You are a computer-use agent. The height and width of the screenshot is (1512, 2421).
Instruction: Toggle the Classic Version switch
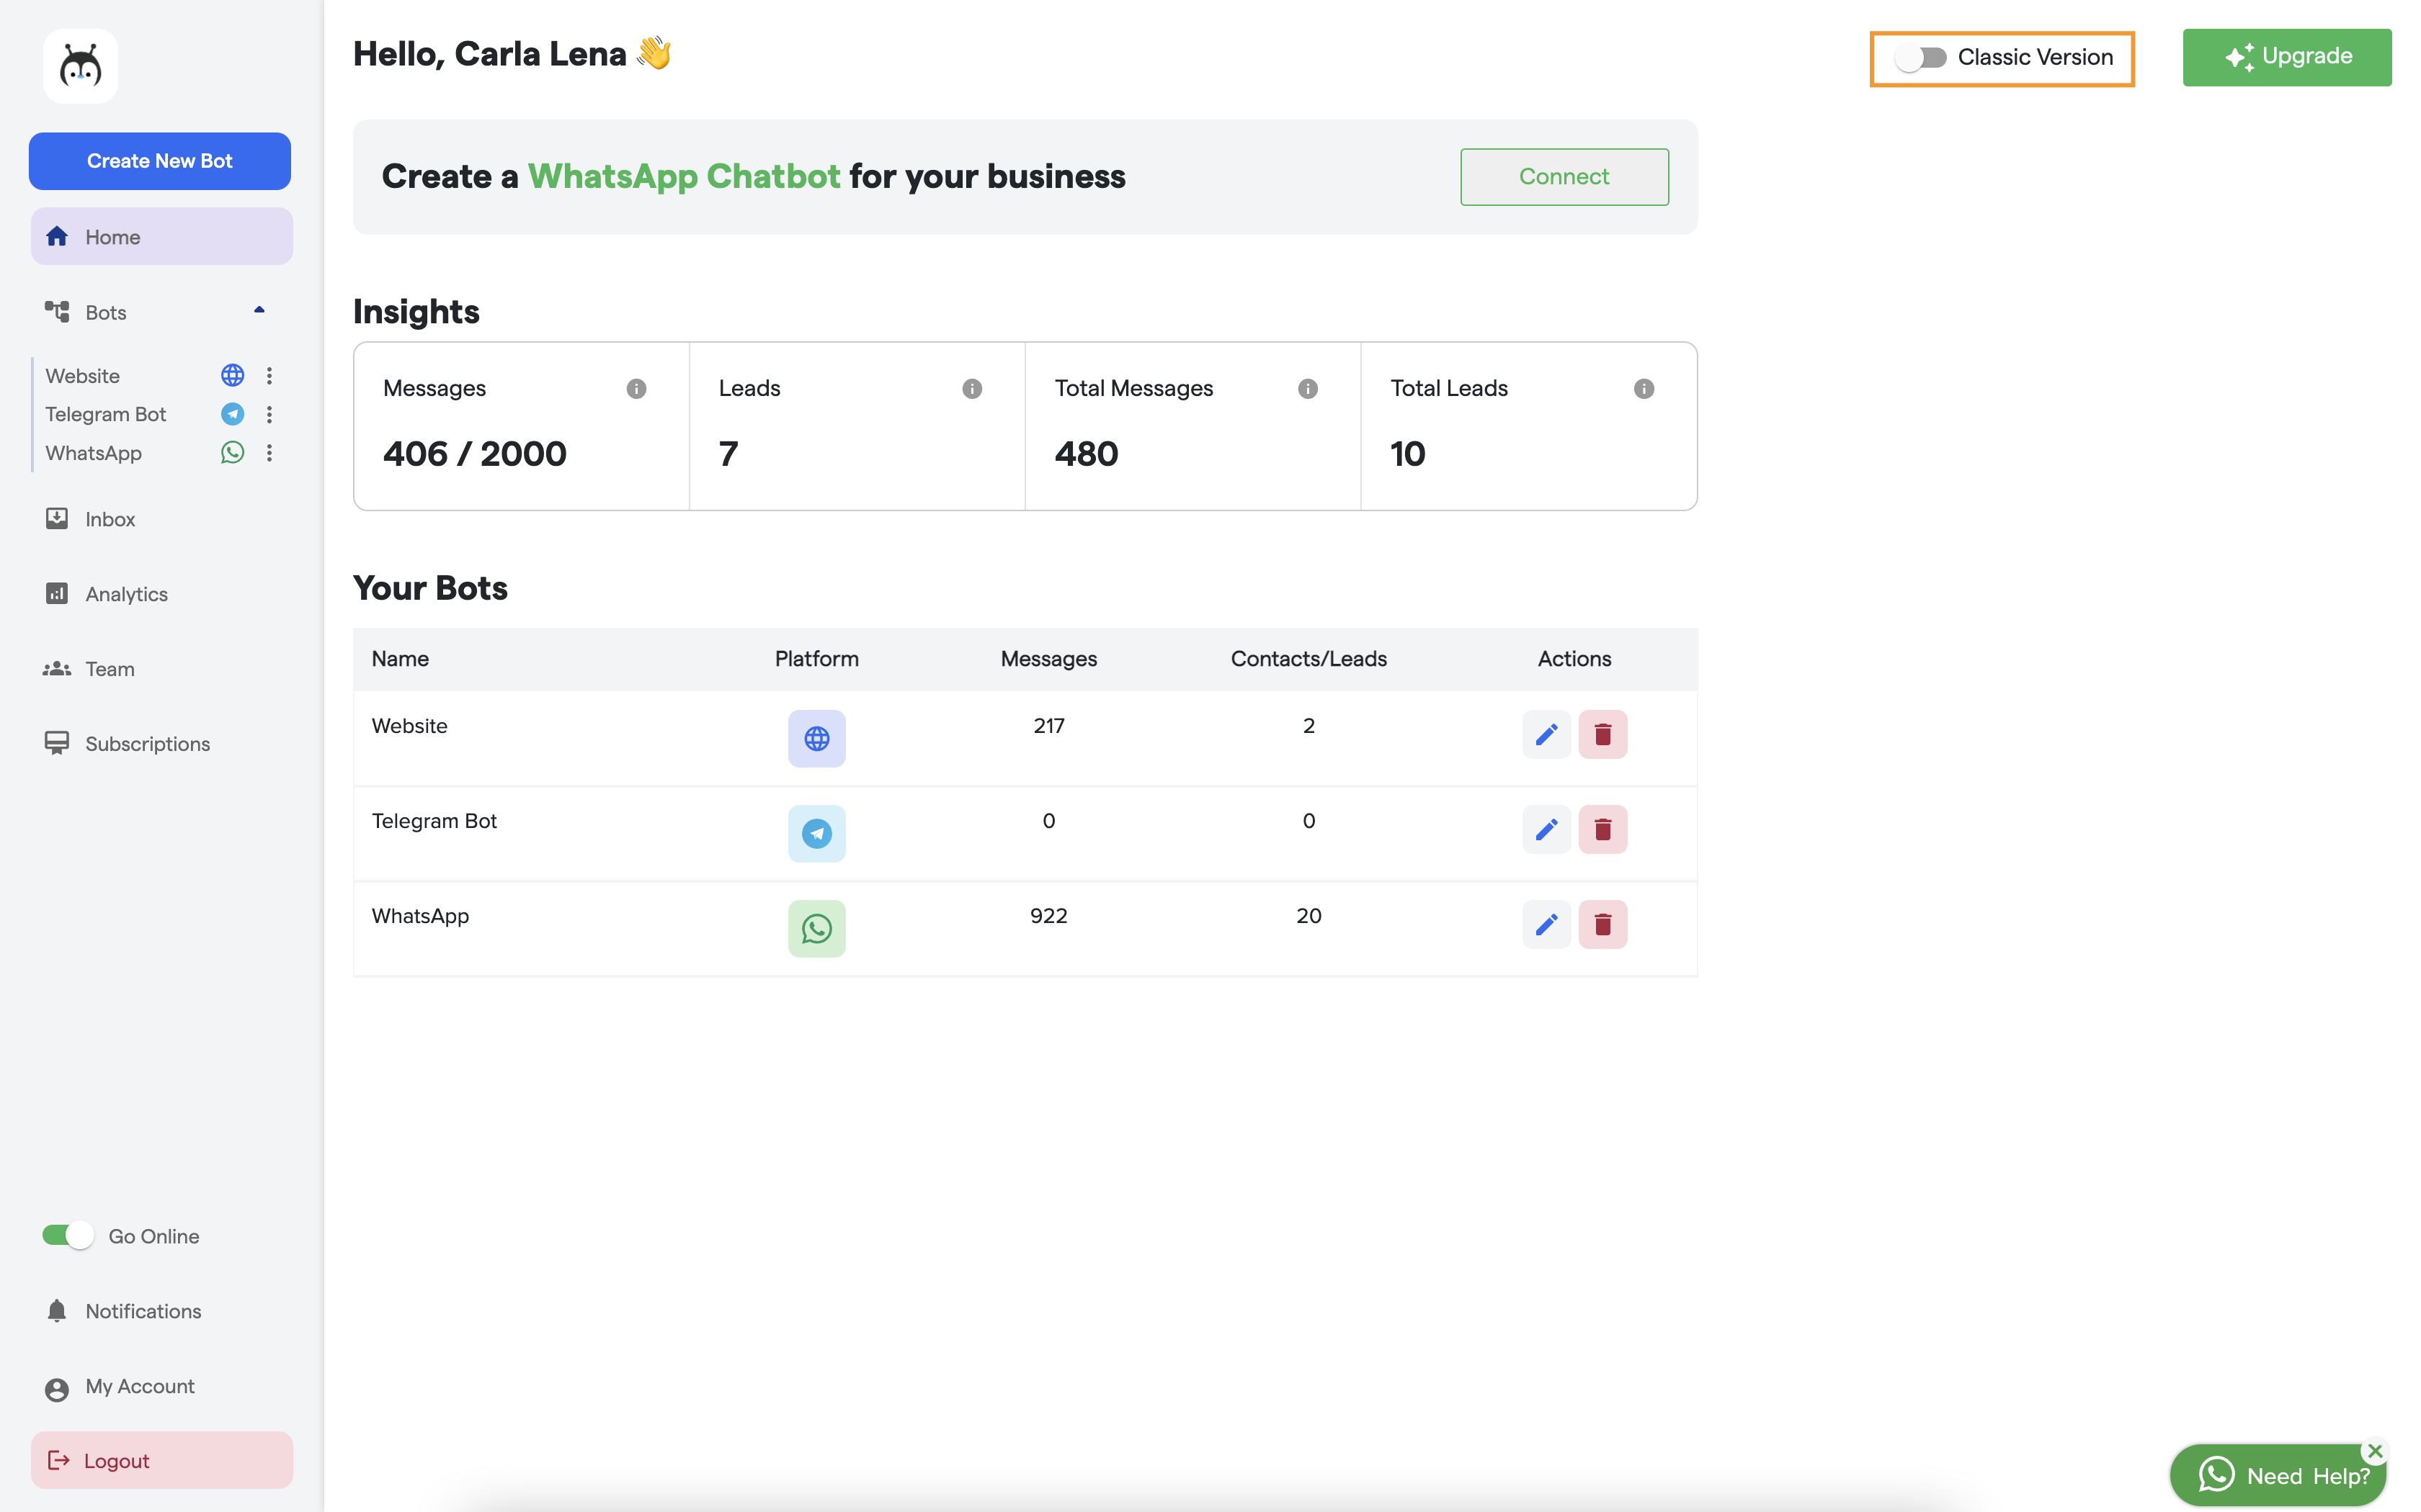point(1921,58)
